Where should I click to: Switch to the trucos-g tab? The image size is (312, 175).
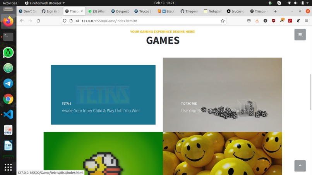(236, 11)
